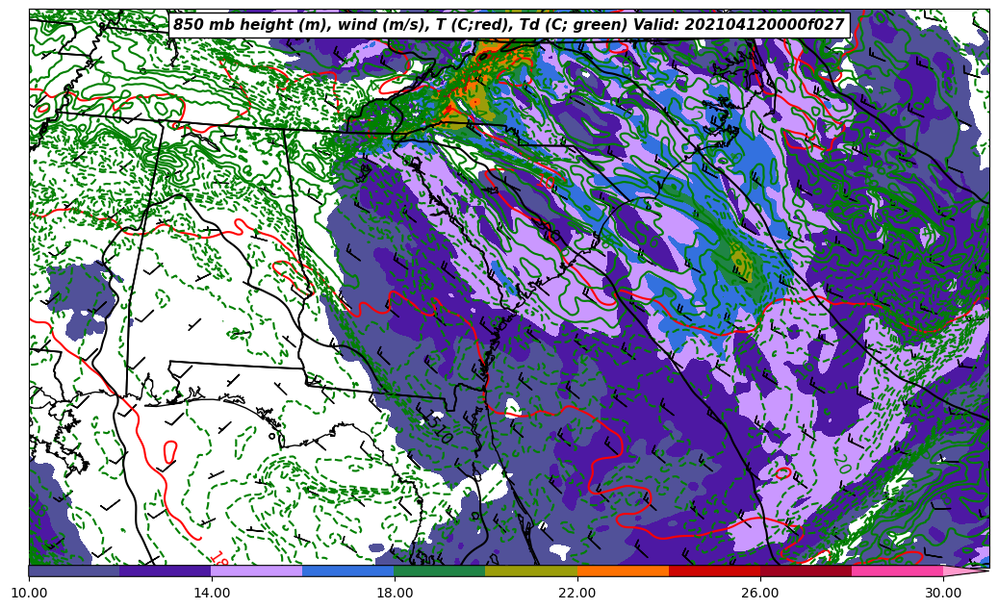Click the 1510 height contour label

(x=435, y=426)
